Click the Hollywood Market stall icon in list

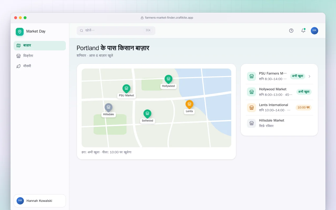[x=251, y=92]
